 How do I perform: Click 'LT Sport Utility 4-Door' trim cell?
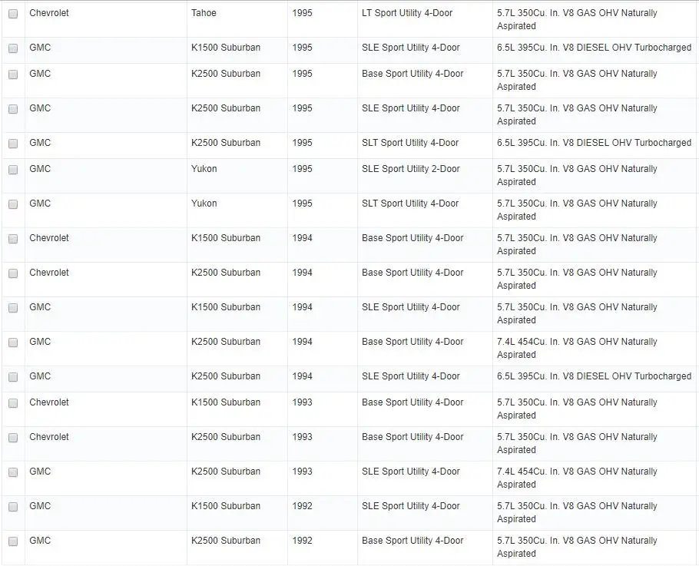click(x=407, y=13)
